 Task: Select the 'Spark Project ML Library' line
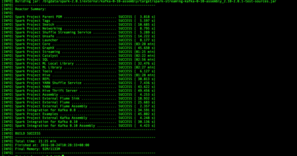click(78, 67)
